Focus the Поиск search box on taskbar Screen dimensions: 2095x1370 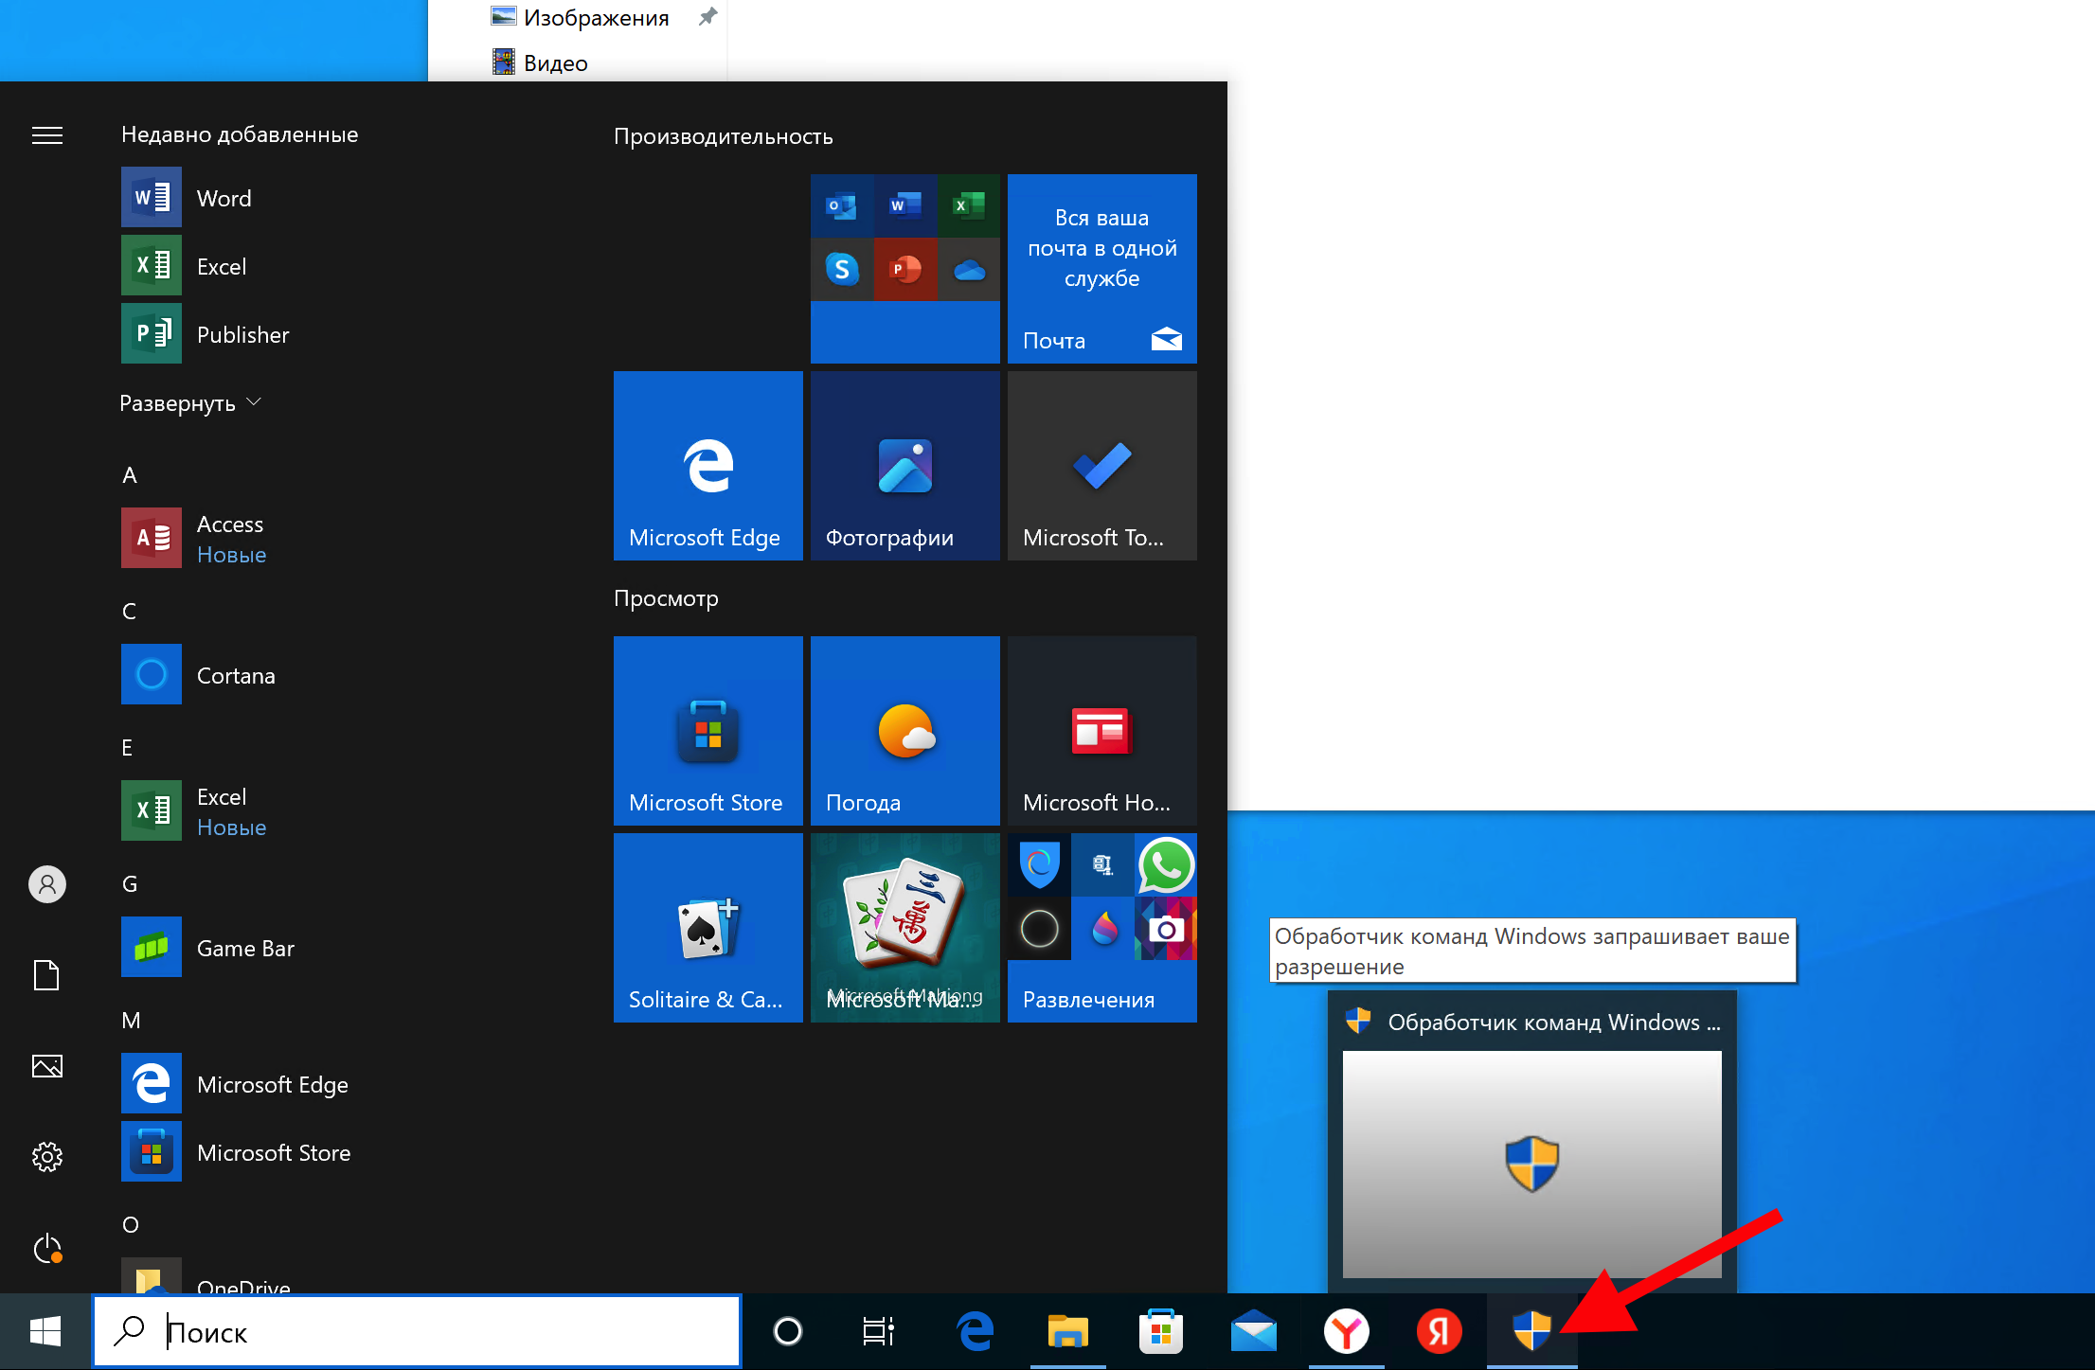pyautogui.click(x=417, y=1331)
